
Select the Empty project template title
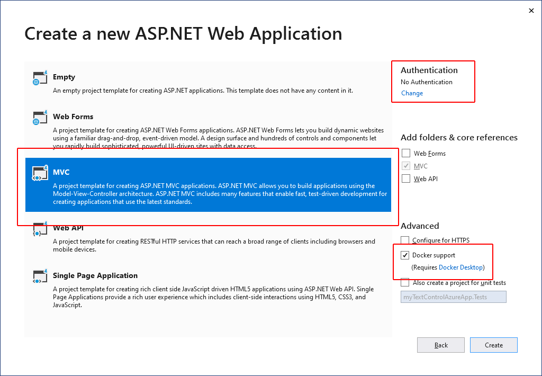[64, 77]
